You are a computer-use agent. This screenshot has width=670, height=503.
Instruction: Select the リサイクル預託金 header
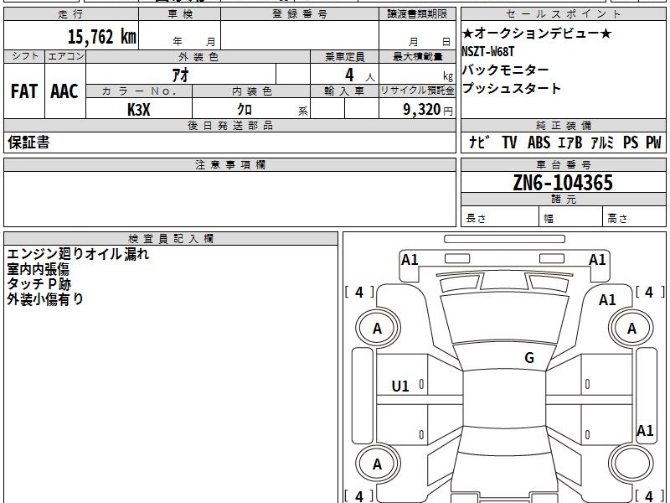coord(417,91)
